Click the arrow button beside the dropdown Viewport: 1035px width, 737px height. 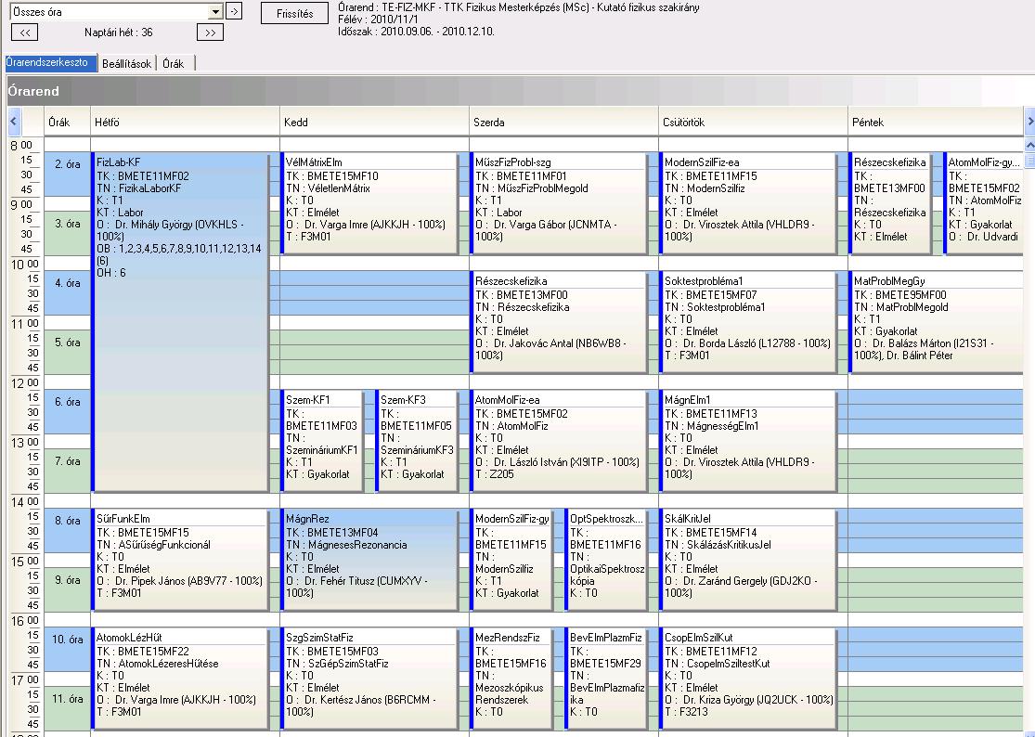[x=234, y=11]
